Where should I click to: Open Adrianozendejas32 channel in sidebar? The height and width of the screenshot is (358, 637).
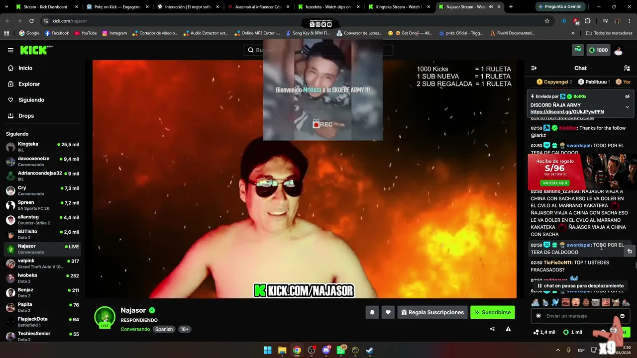tap(42, 176)
